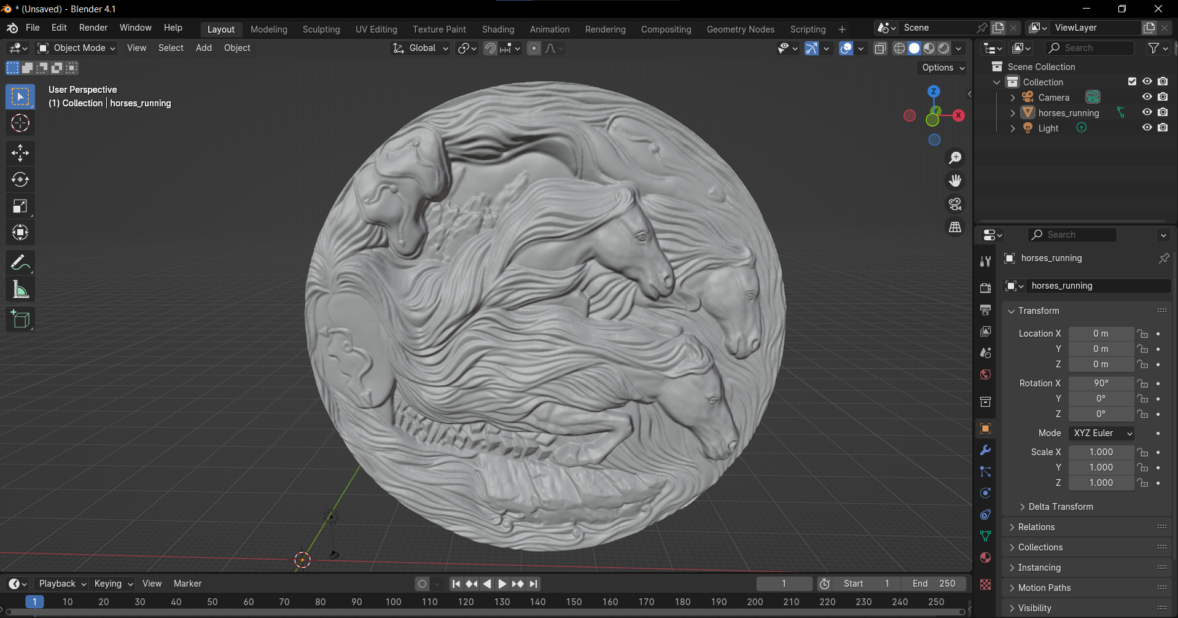Switch perspective/orthographic grid icon
The image size is (1178, 618).
point(955,227)
